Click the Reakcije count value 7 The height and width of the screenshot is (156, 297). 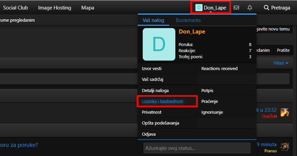point(250,50)
